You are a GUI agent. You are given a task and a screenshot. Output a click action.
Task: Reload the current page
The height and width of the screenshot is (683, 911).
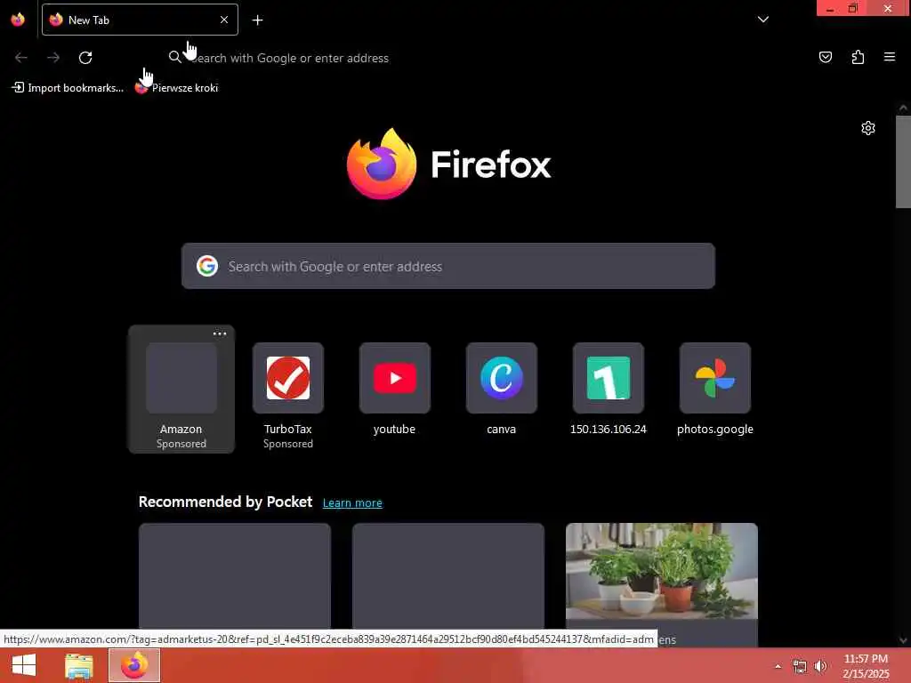click(x=85, y=58)
